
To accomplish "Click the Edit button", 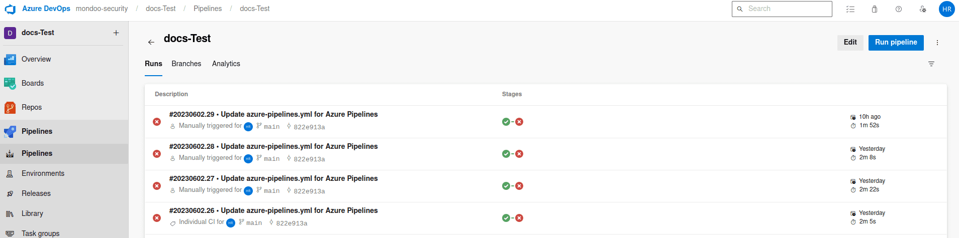I will tap(850, 43).
